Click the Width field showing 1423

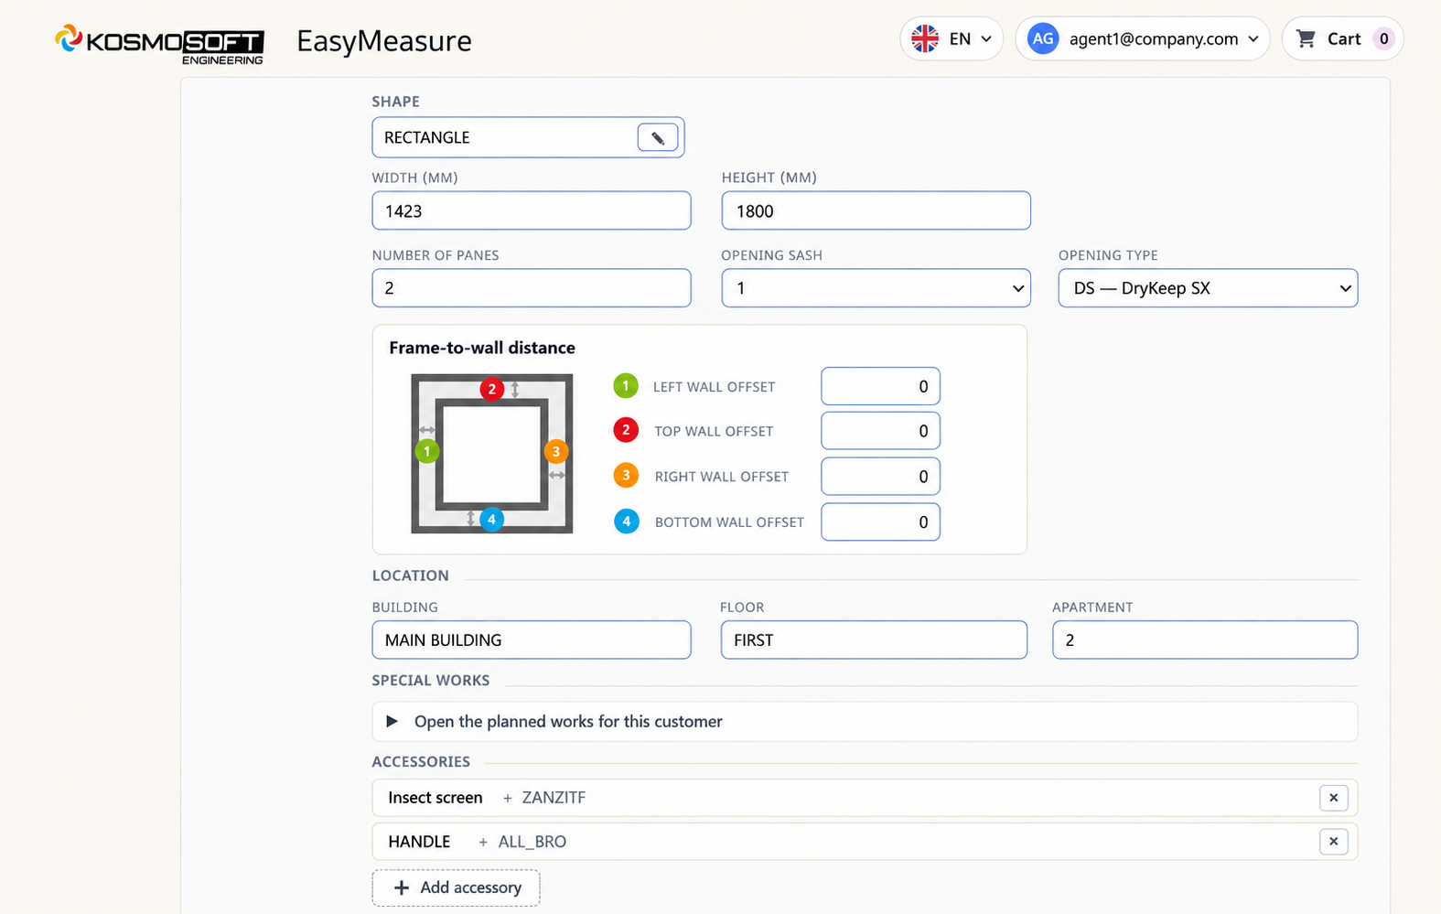pos(532,210)
